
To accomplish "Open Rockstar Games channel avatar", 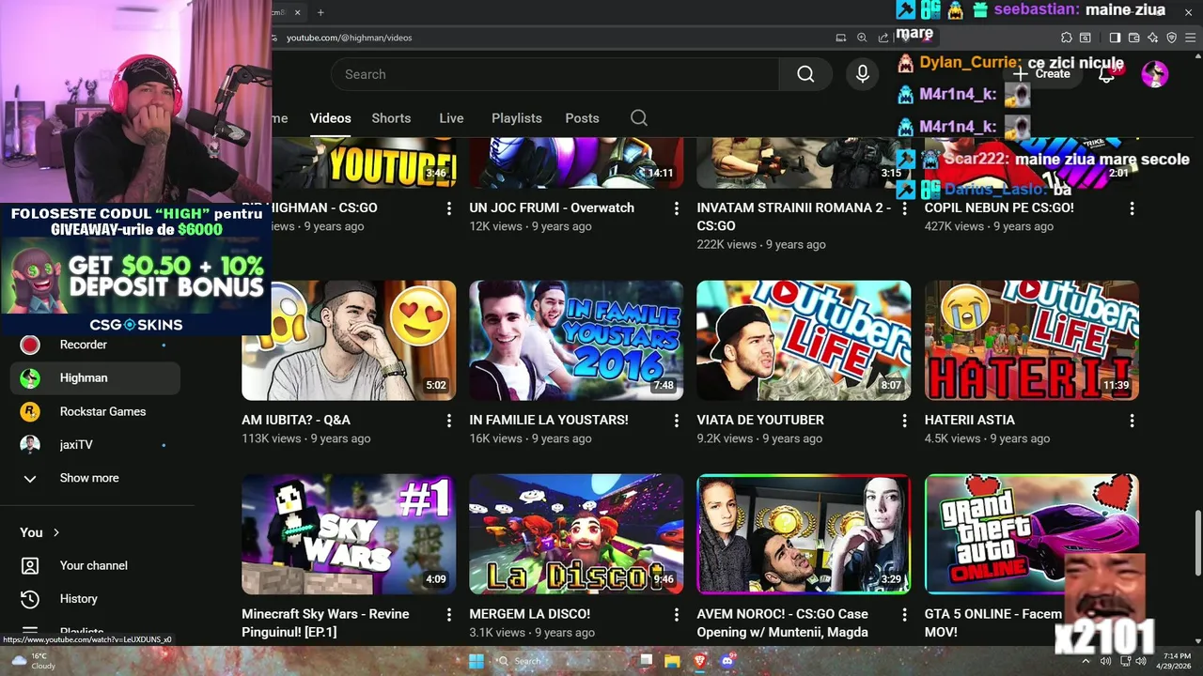I will point(30,411).
